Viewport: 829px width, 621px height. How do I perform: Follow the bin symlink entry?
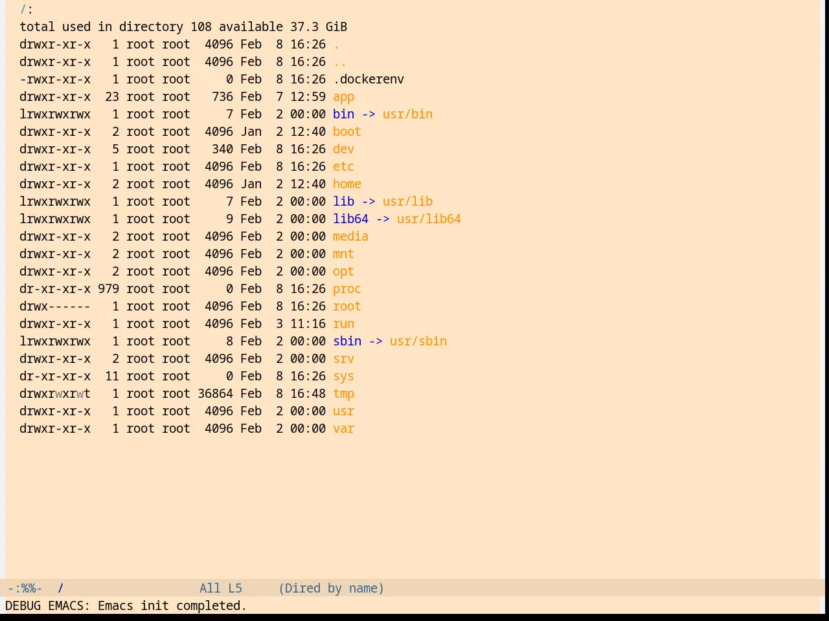tap(343, 114)
